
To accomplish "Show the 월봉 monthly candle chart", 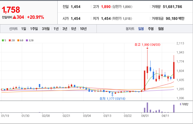I will [x=161, y=29].
